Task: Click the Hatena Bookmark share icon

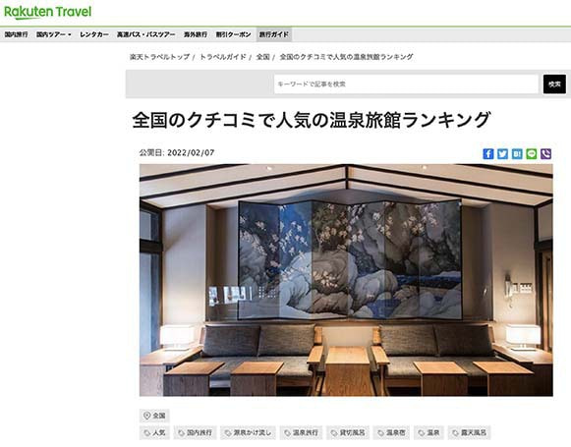Action: click(517, 154)
